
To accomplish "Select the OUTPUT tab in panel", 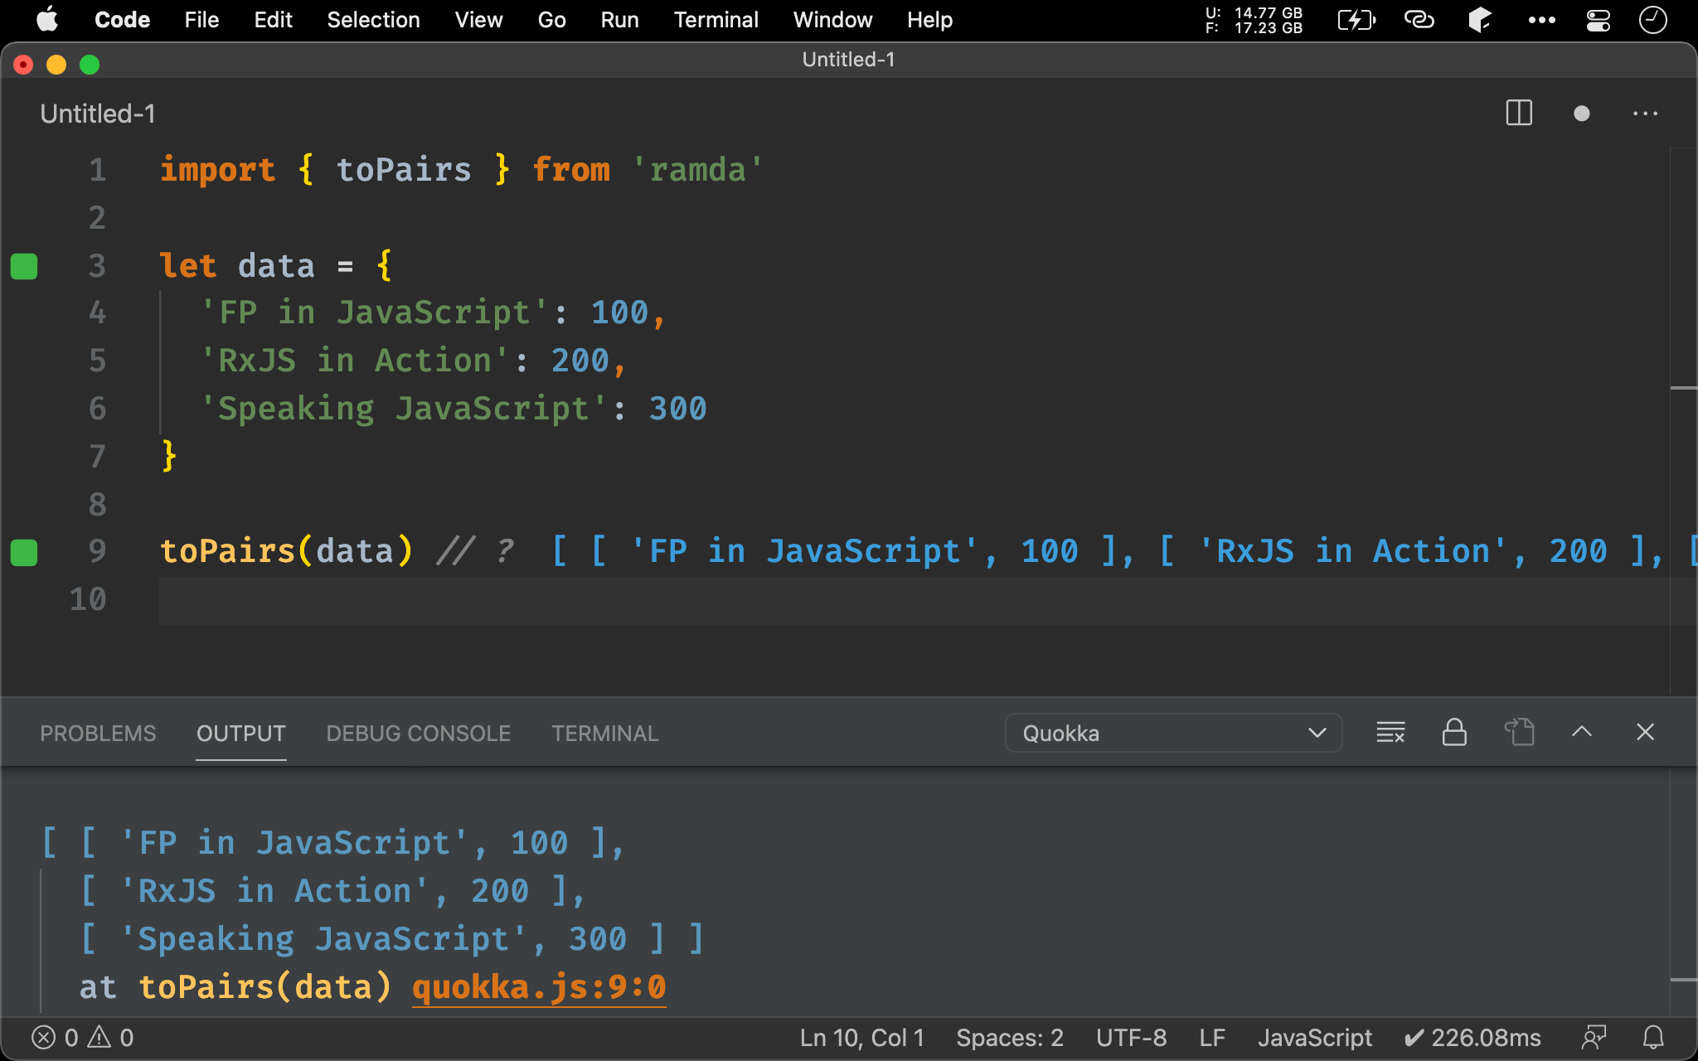I will click(x=240, y=734).
